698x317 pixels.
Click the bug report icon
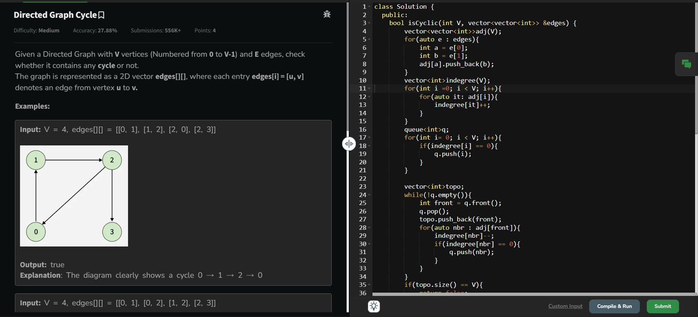coord(327,14)
